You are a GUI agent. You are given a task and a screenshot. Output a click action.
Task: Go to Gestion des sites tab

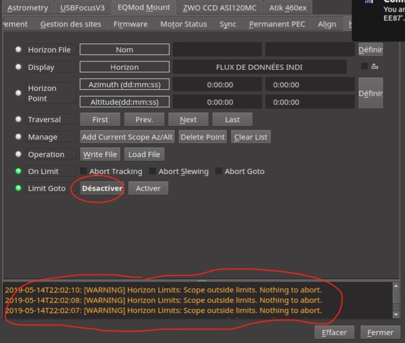coord(71,24)
